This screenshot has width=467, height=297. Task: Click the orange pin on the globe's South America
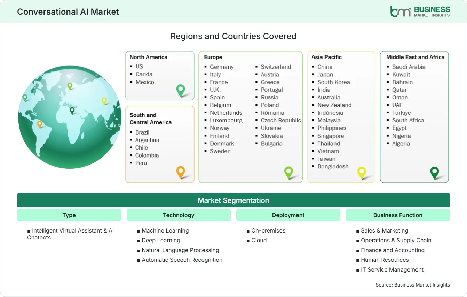coord(40,124)
